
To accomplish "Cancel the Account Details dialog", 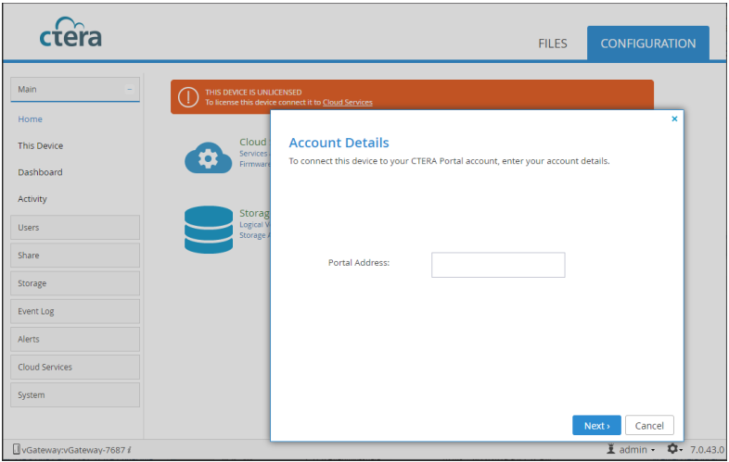I will (649, 425).
